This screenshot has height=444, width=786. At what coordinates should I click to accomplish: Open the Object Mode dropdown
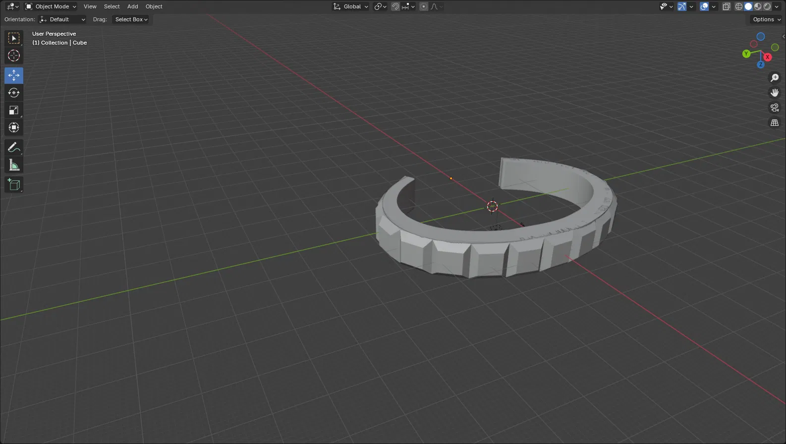[x=51, y=6]
